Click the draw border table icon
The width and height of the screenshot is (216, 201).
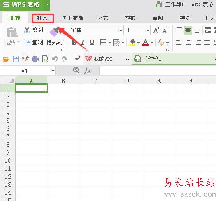point(116,43)
